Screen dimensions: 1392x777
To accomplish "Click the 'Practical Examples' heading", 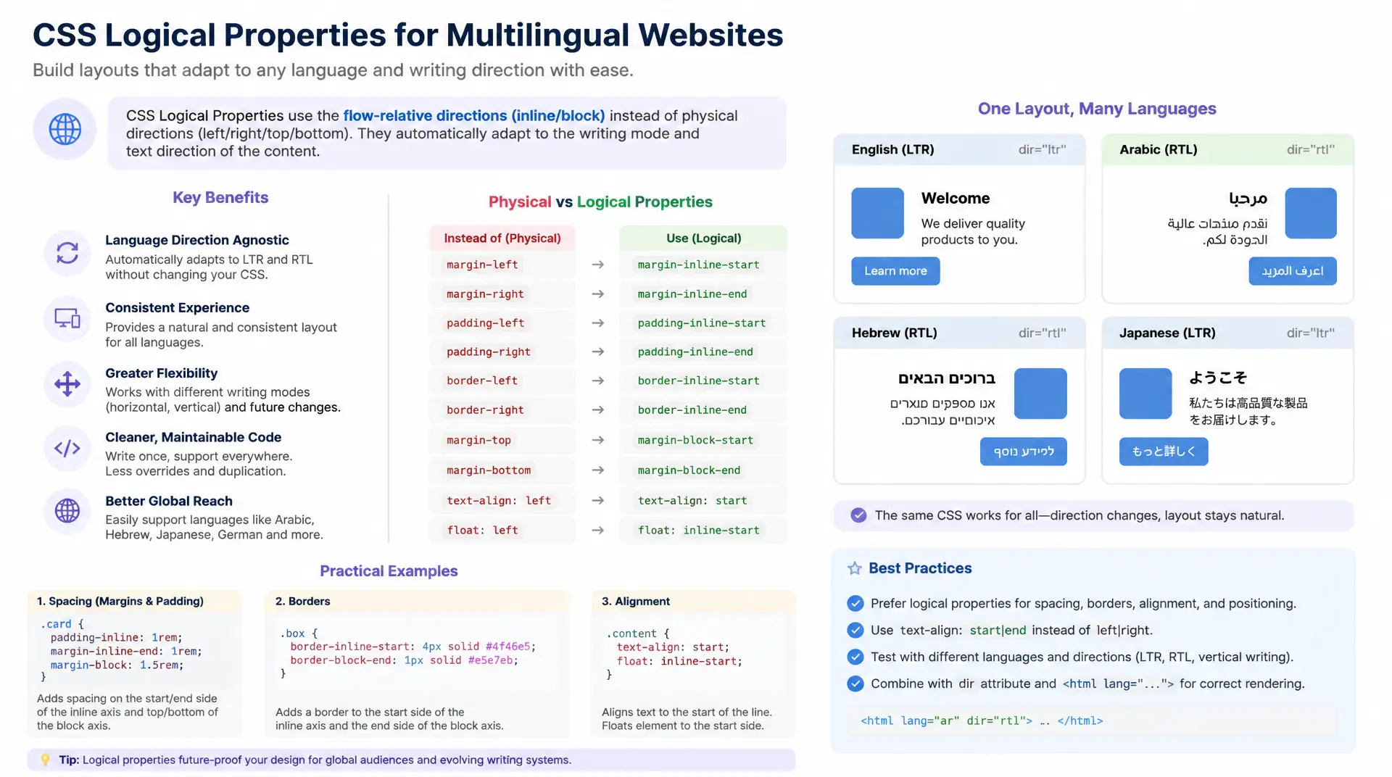I will 389,571.
